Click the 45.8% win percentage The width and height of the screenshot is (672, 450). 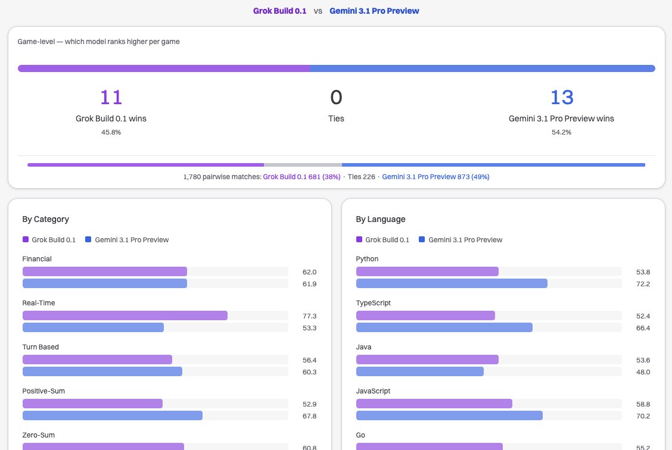111,132
